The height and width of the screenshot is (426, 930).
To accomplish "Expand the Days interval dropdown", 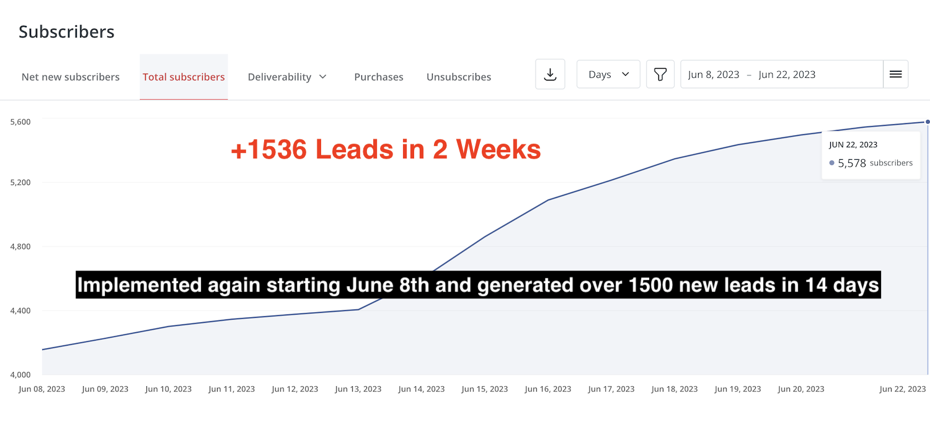I will coord(608,74).
